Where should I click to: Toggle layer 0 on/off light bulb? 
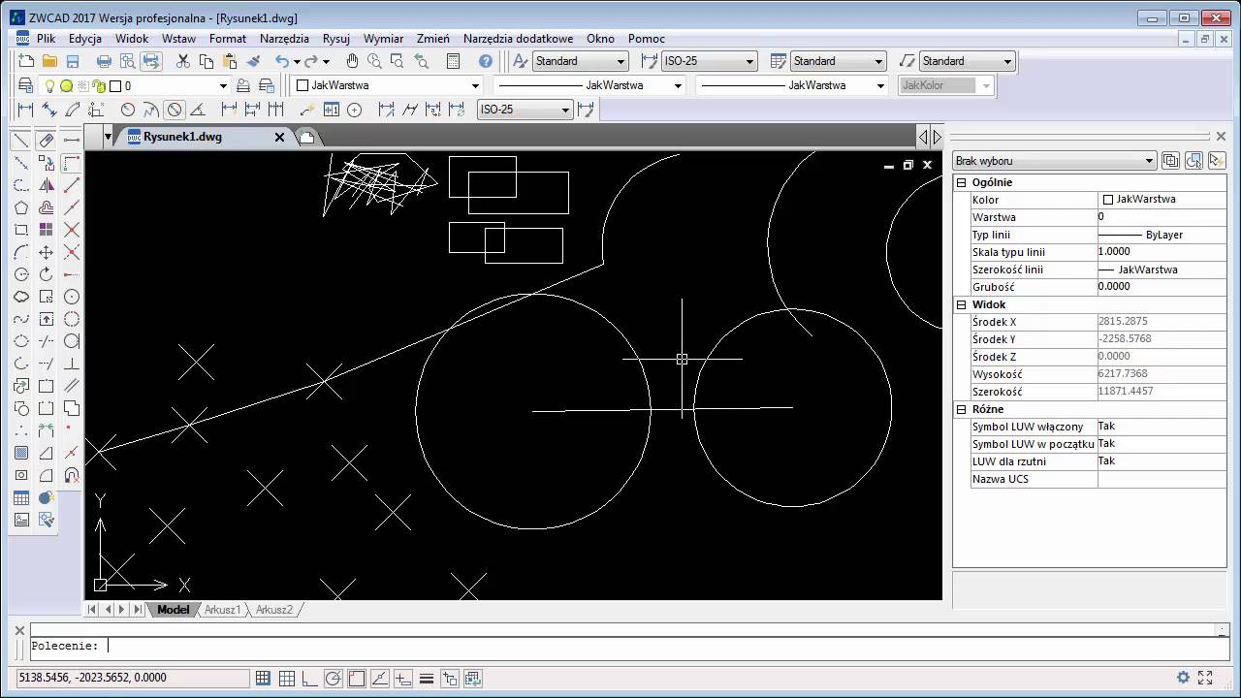click(x=50, y=85)
